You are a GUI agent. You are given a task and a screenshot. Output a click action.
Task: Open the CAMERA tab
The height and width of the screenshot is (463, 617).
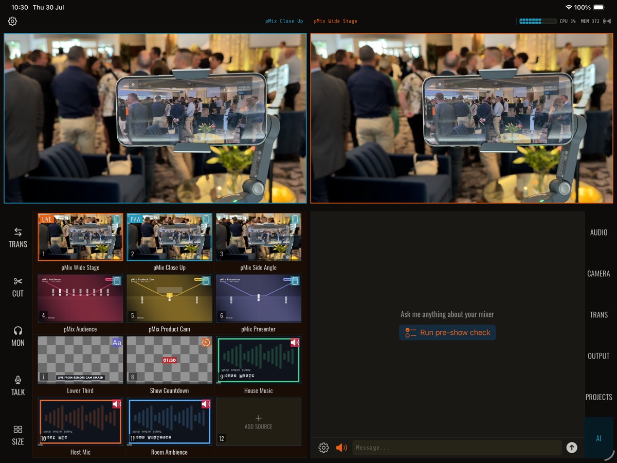point(598,274)
